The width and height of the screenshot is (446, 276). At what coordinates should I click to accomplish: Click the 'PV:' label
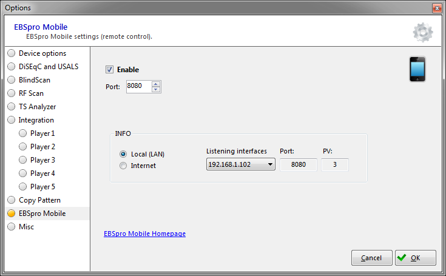[x=328, y=151]
